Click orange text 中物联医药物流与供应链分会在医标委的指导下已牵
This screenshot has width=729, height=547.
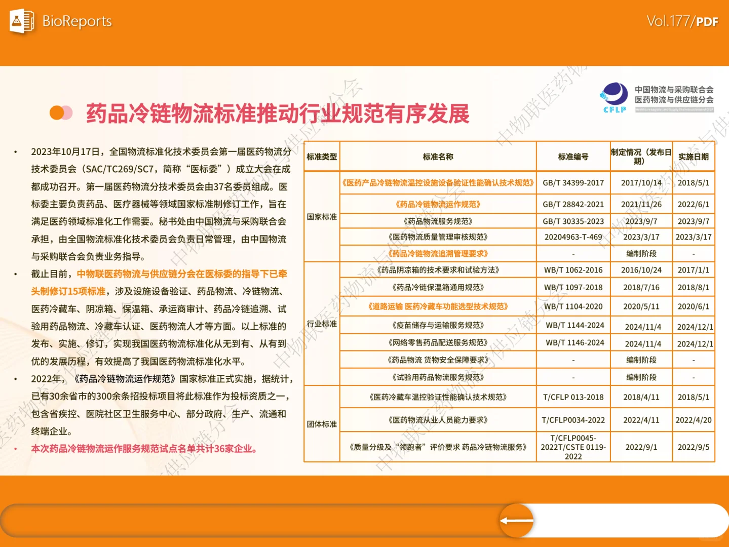pos(182,274)
